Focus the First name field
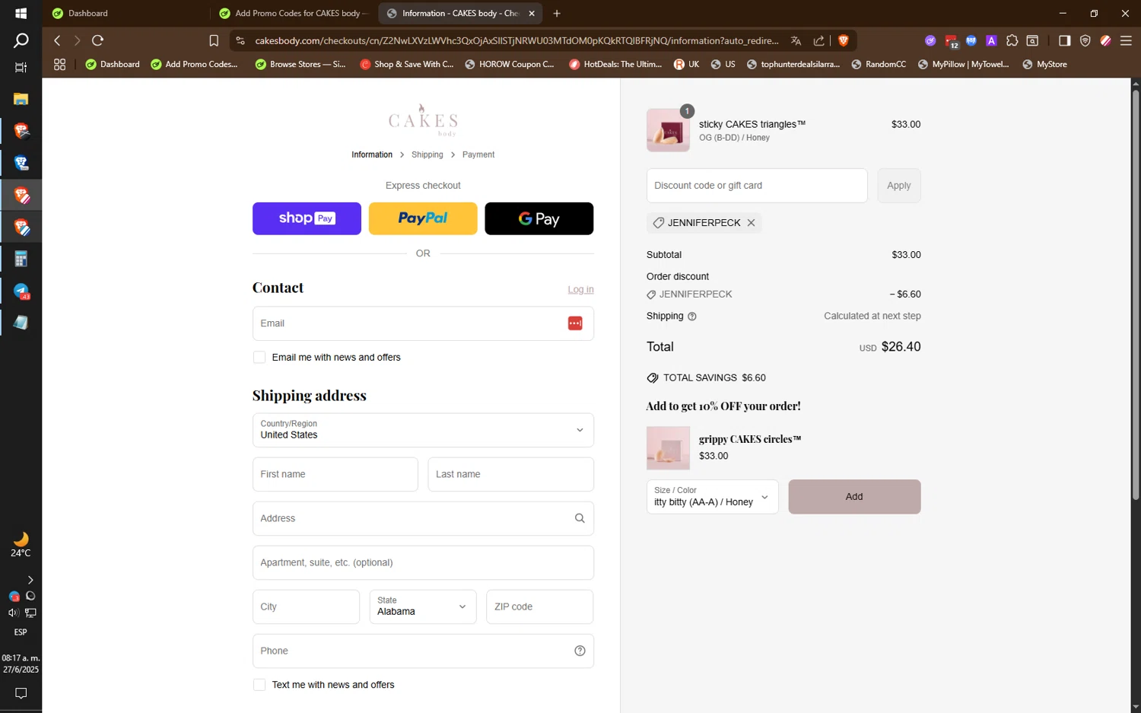1141x713 pixels. click(335, 474)
